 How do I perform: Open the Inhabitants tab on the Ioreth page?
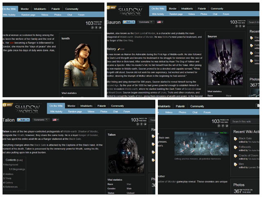pyautogui.click(x=40, y=9)
